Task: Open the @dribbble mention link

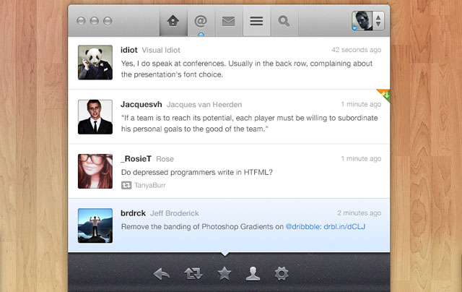Action: point(303,227)
